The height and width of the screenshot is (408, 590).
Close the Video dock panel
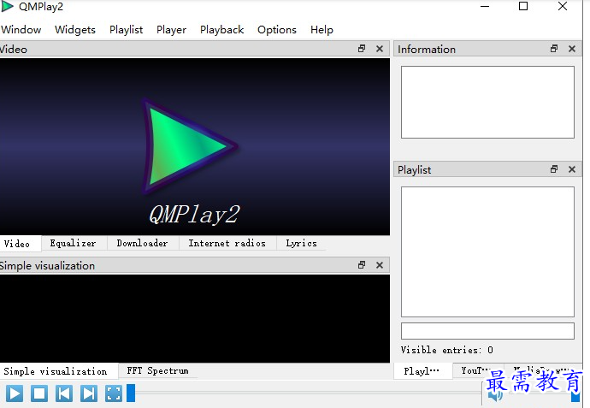click(380, 49)
